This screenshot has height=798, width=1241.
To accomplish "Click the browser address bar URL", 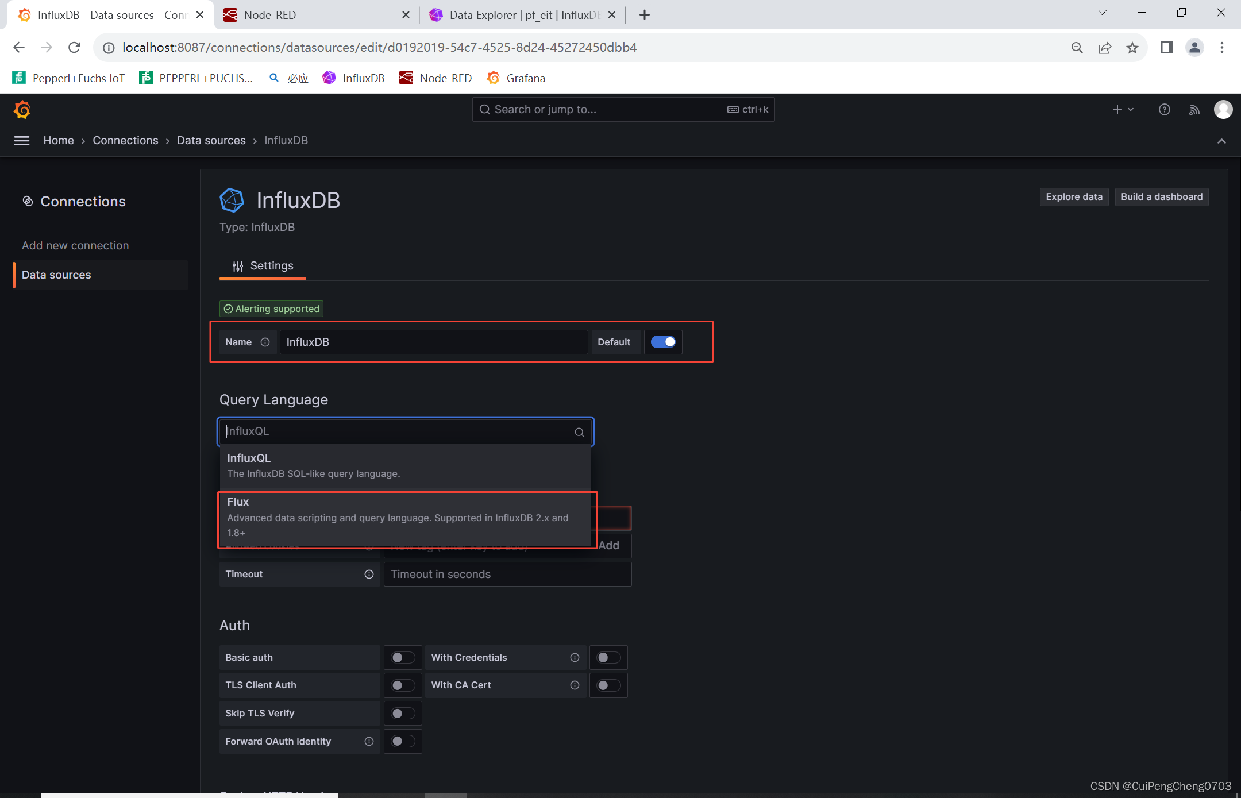I will point(379,47).
